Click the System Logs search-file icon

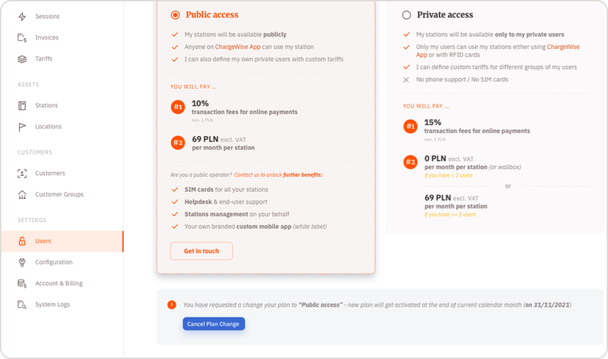[x=22, y=305]
